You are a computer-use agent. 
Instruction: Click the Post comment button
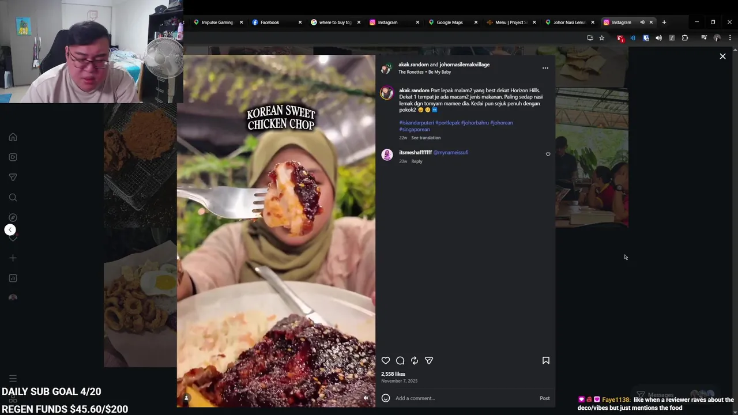(544, 398)
